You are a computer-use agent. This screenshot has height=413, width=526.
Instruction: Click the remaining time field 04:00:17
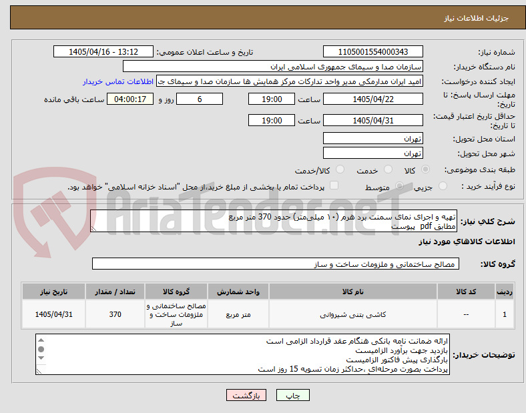tap(130, 99)
